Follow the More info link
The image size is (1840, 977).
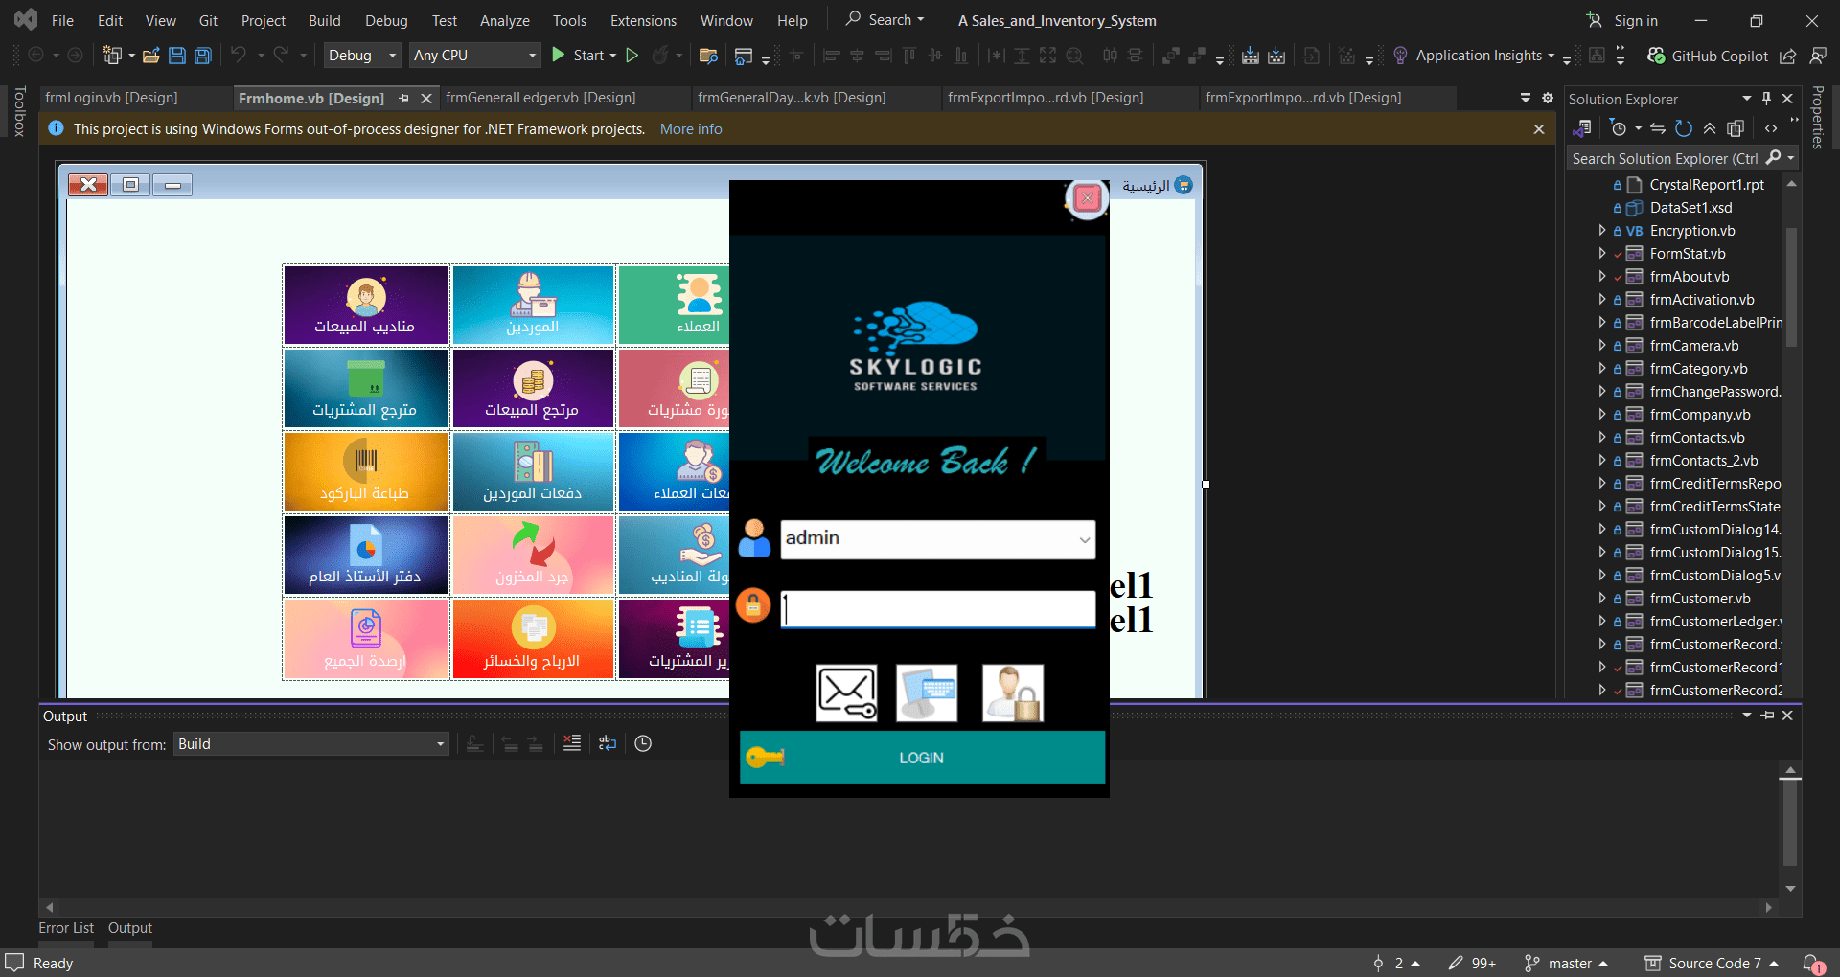click(691, 129)
